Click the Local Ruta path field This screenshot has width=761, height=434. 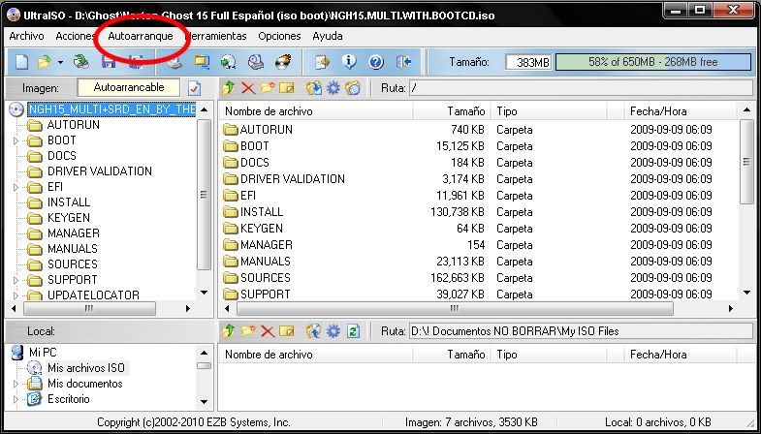(x=581, y=331)
